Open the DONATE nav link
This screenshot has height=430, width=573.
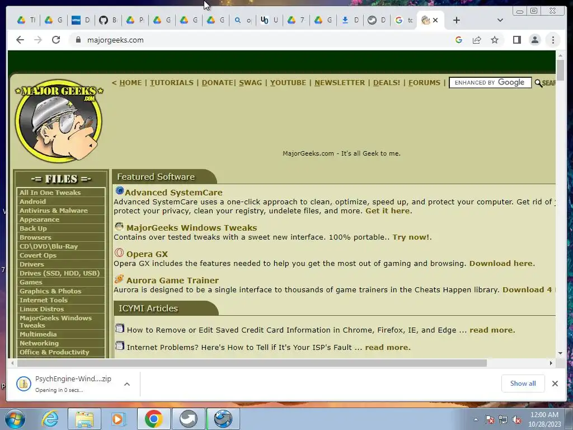point(217,83)
